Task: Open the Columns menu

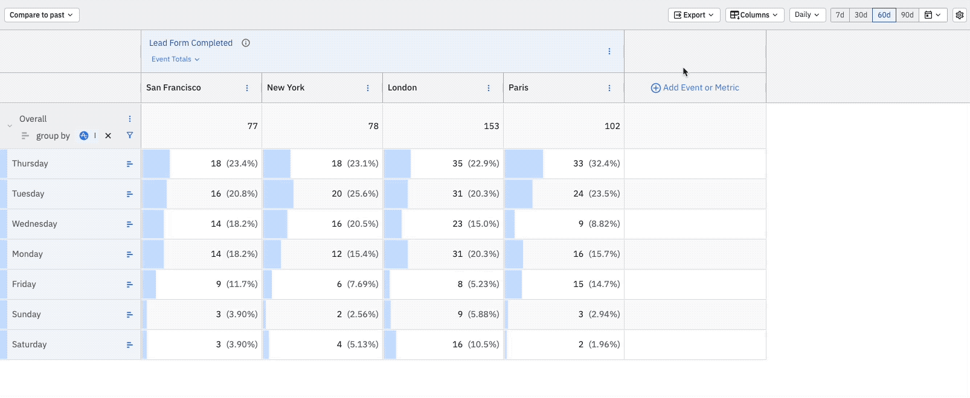Action: point(754,15)
